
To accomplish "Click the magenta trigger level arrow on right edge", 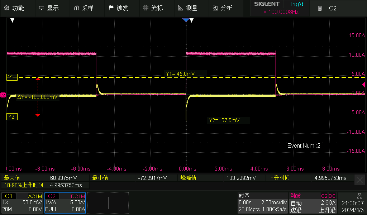I will [364, 85].
